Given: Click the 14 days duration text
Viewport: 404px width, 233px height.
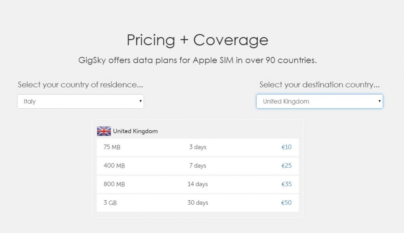Looking at the screenshot, I should (198, 184).
